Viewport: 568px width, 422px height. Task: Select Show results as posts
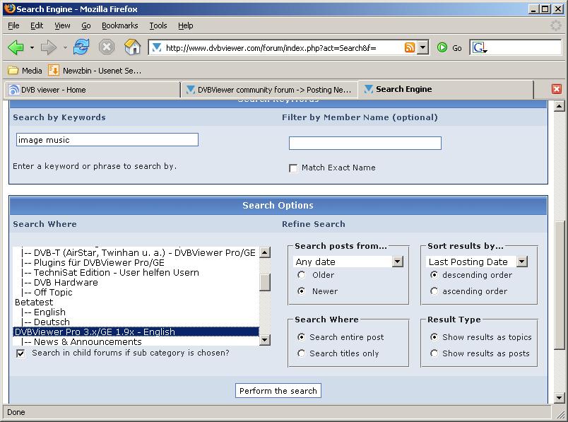pos(434,353)
